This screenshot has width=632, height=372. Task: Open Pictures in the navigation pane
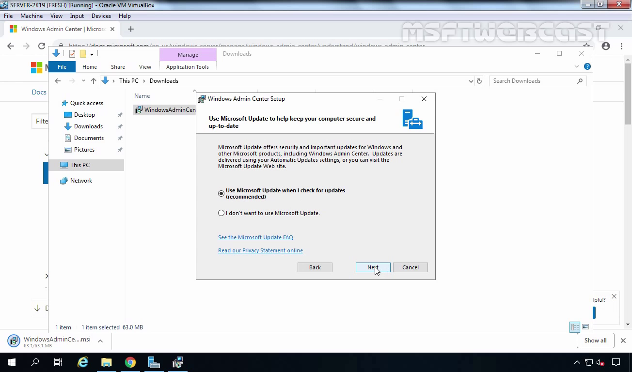[84, 150]
